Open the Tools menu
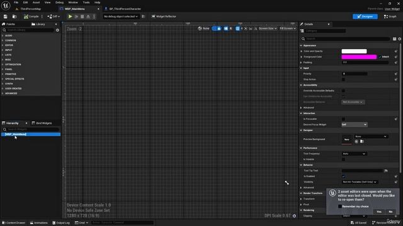The height and width of the screenshot is (226, 403). 86,3
